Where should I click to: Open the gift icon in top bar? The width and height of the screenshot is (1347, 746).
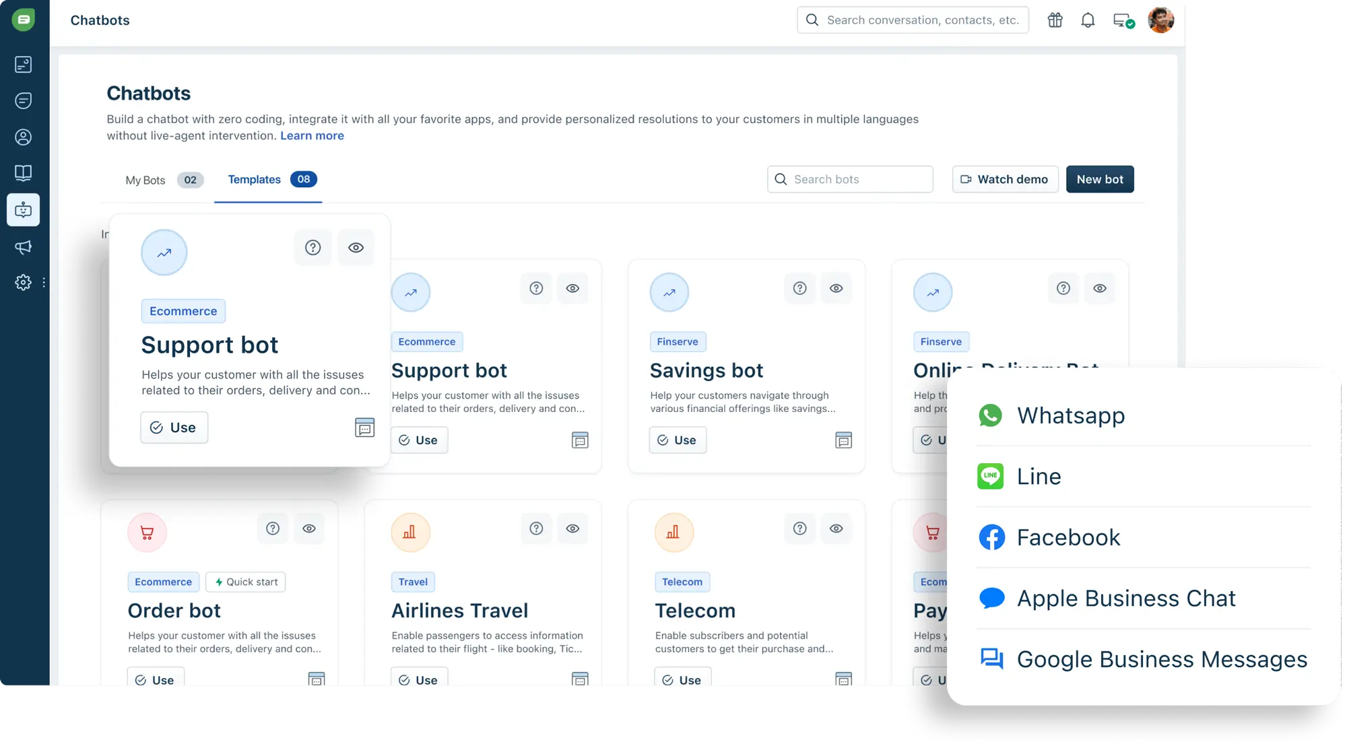[x=1055, y=20]
